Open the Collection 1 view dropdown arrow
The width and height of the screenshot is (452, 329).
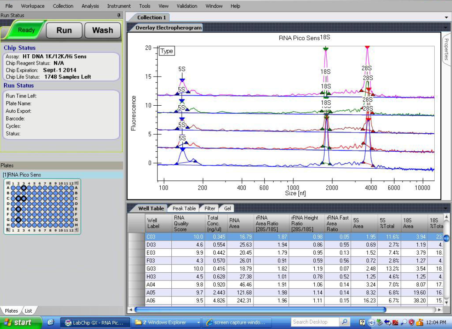click(446, 17)
